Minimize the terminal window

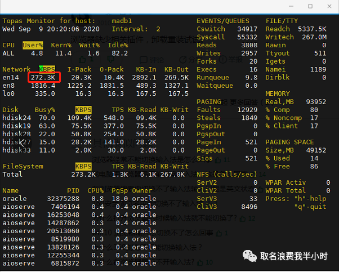click(291, 6)
